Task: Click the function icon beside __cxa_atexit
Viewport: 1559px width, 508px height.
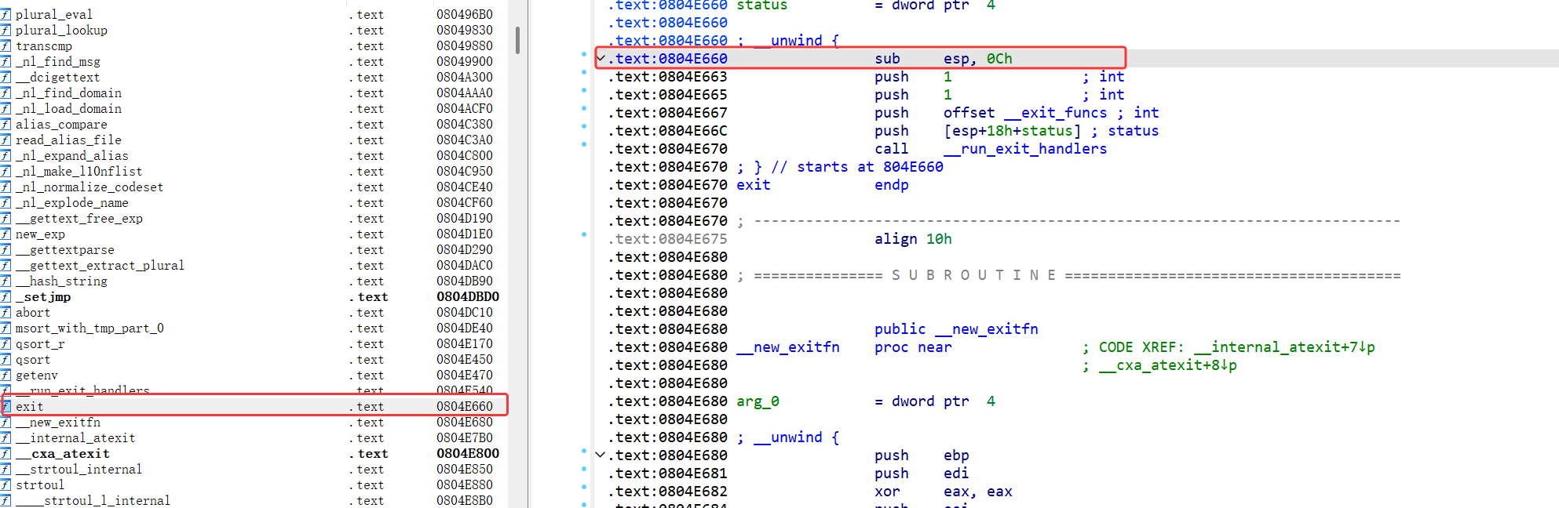Action: pyautogui.click(x=5, y=453)
